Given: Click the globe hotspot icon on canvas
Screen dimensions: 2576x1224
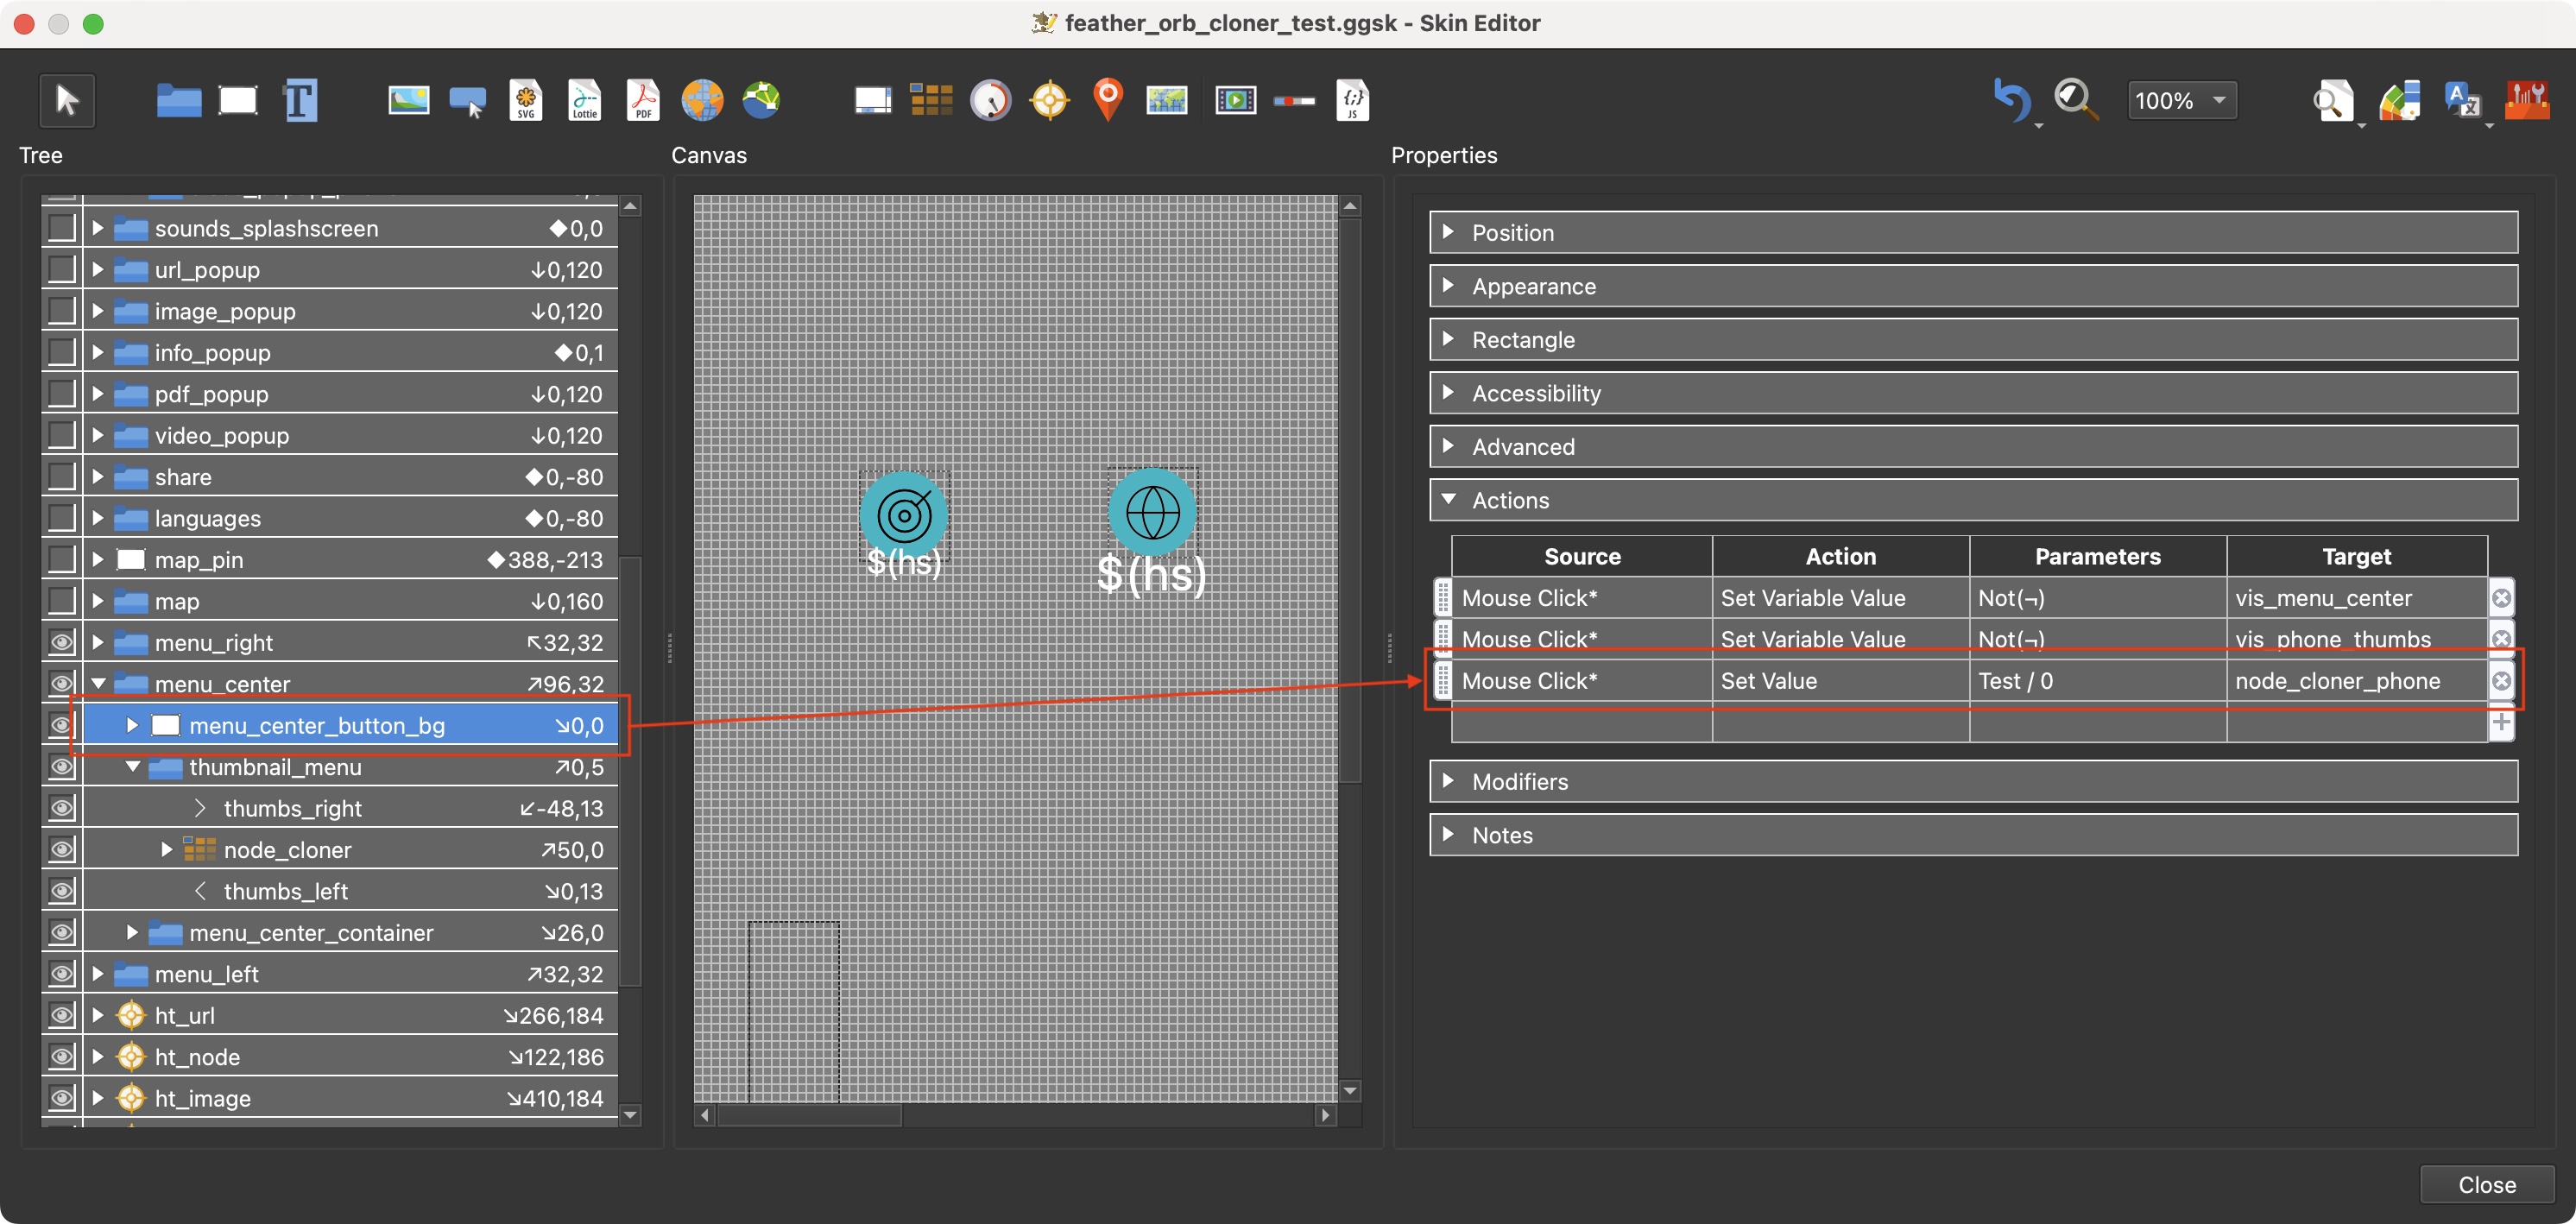Looking at the screenshot, I should (1152, 512).
